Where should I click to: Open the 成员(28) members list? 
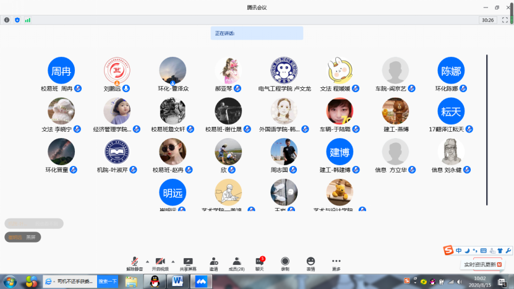click(236, 264)
